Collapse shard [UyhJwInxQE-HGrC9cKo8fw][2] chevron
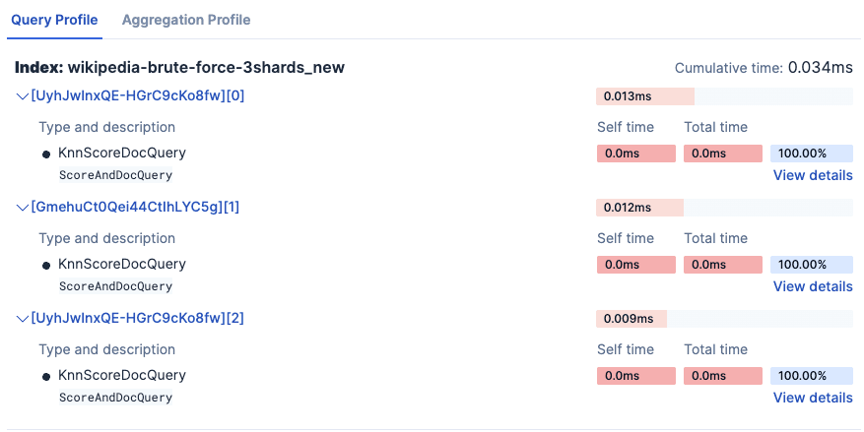 click(x=23, y=319)
